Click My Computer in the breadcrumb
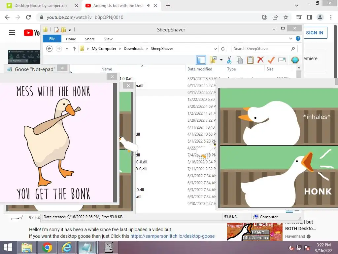 104,49
